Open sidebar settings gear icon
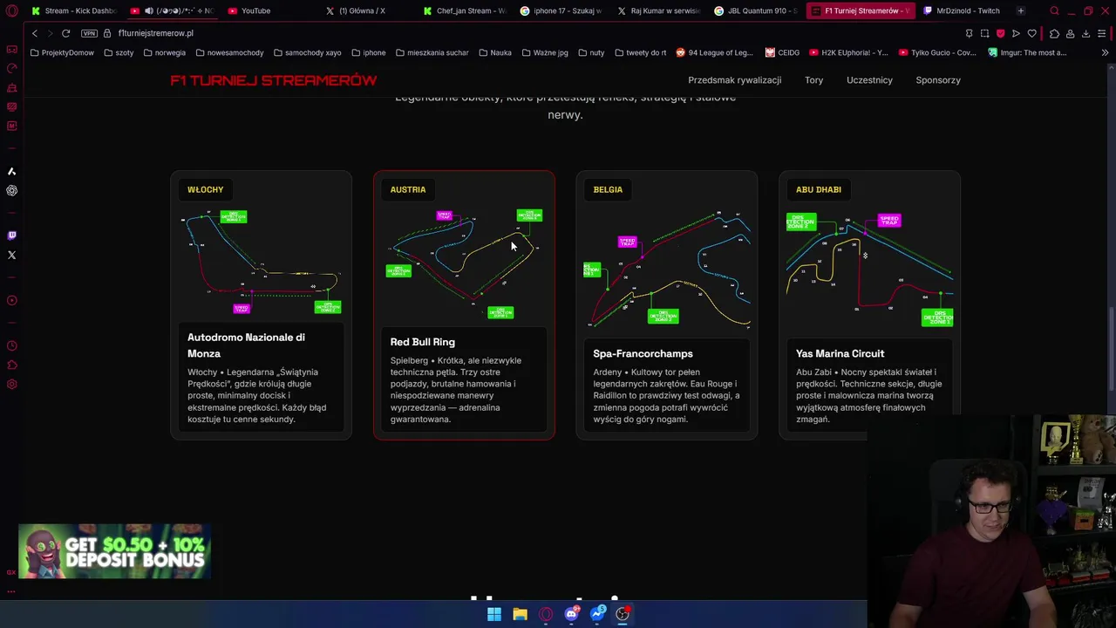The width and height of the screenshot is (1116, 628). click(11, 385)
